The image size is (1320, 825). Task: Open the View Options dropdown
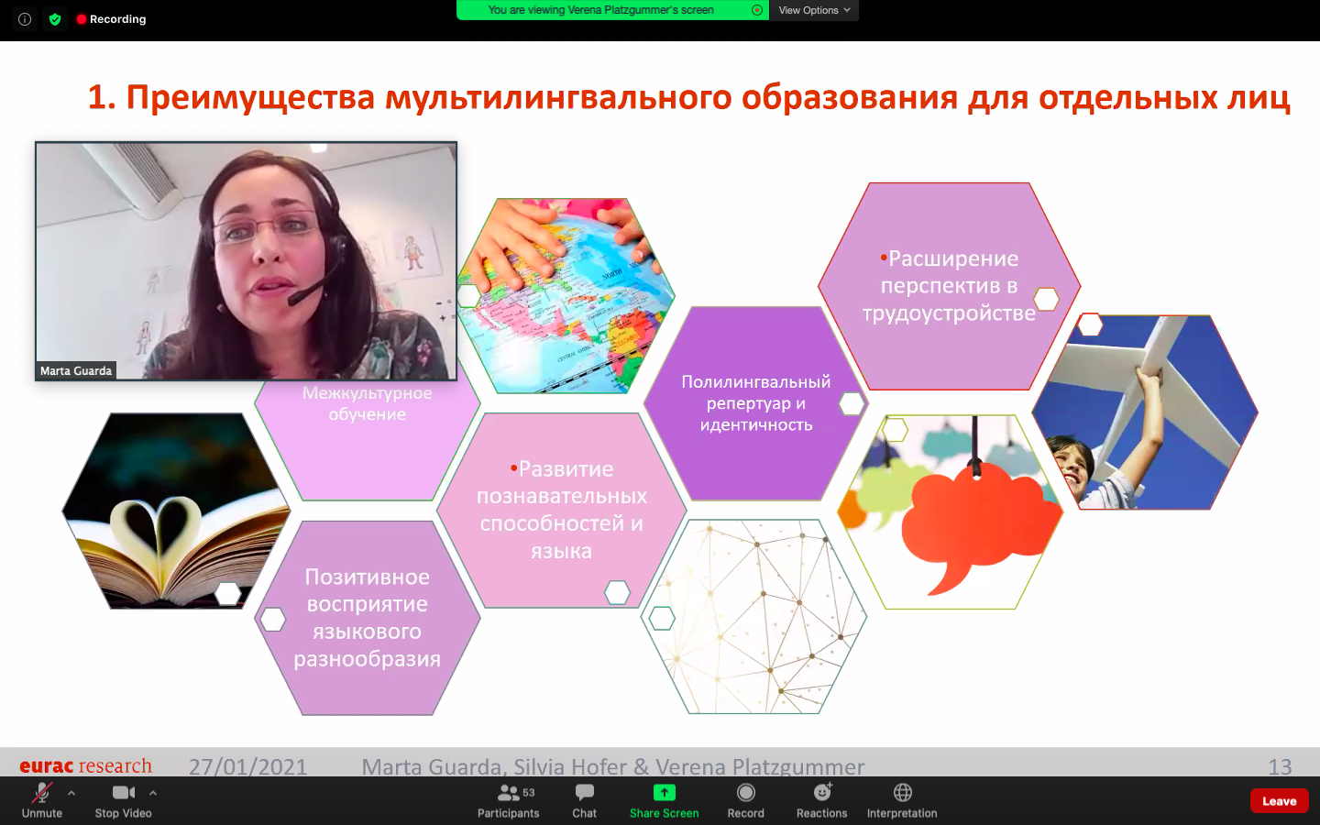[814, 10]
